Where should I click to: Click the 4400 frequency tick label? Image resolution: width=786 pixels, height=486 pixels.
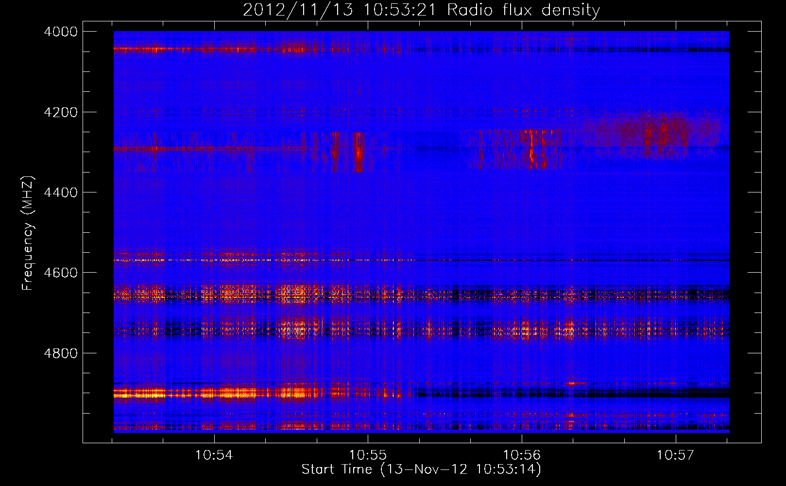coord(60,192)
